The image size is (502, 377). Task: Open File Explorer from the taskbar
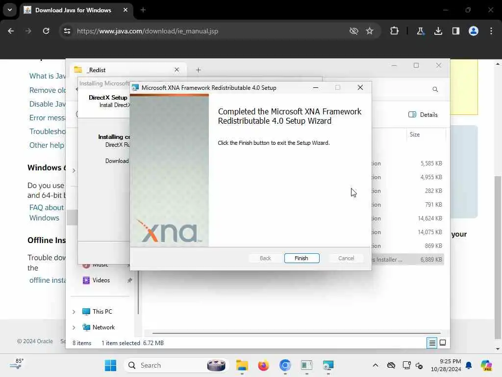pyautogui.click(x=242, y=365)
